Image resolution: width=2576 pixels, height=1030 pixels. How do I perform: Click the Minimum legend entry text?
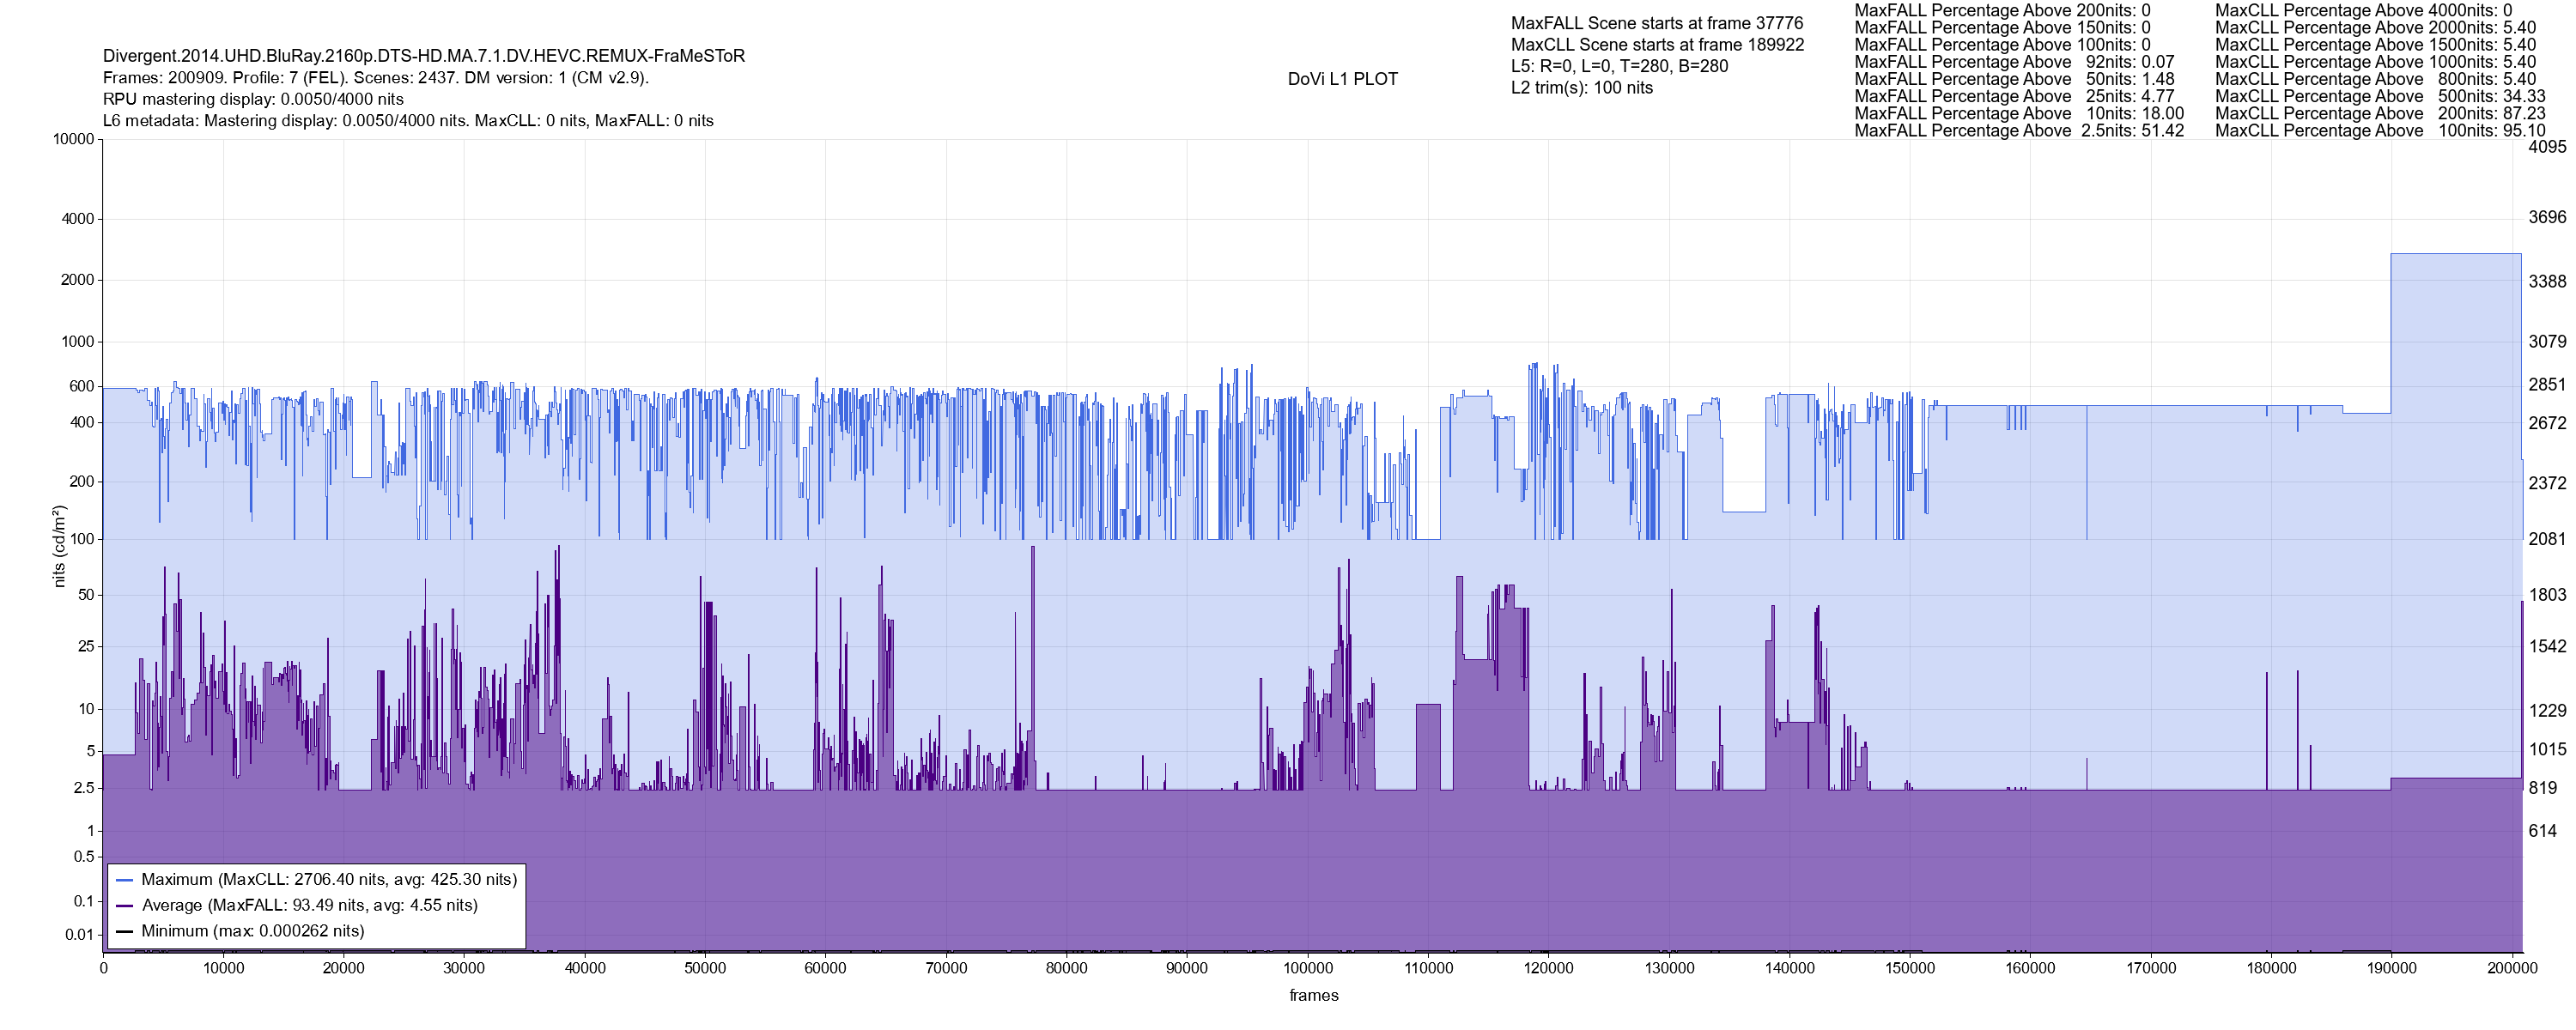tap(253, 931)
